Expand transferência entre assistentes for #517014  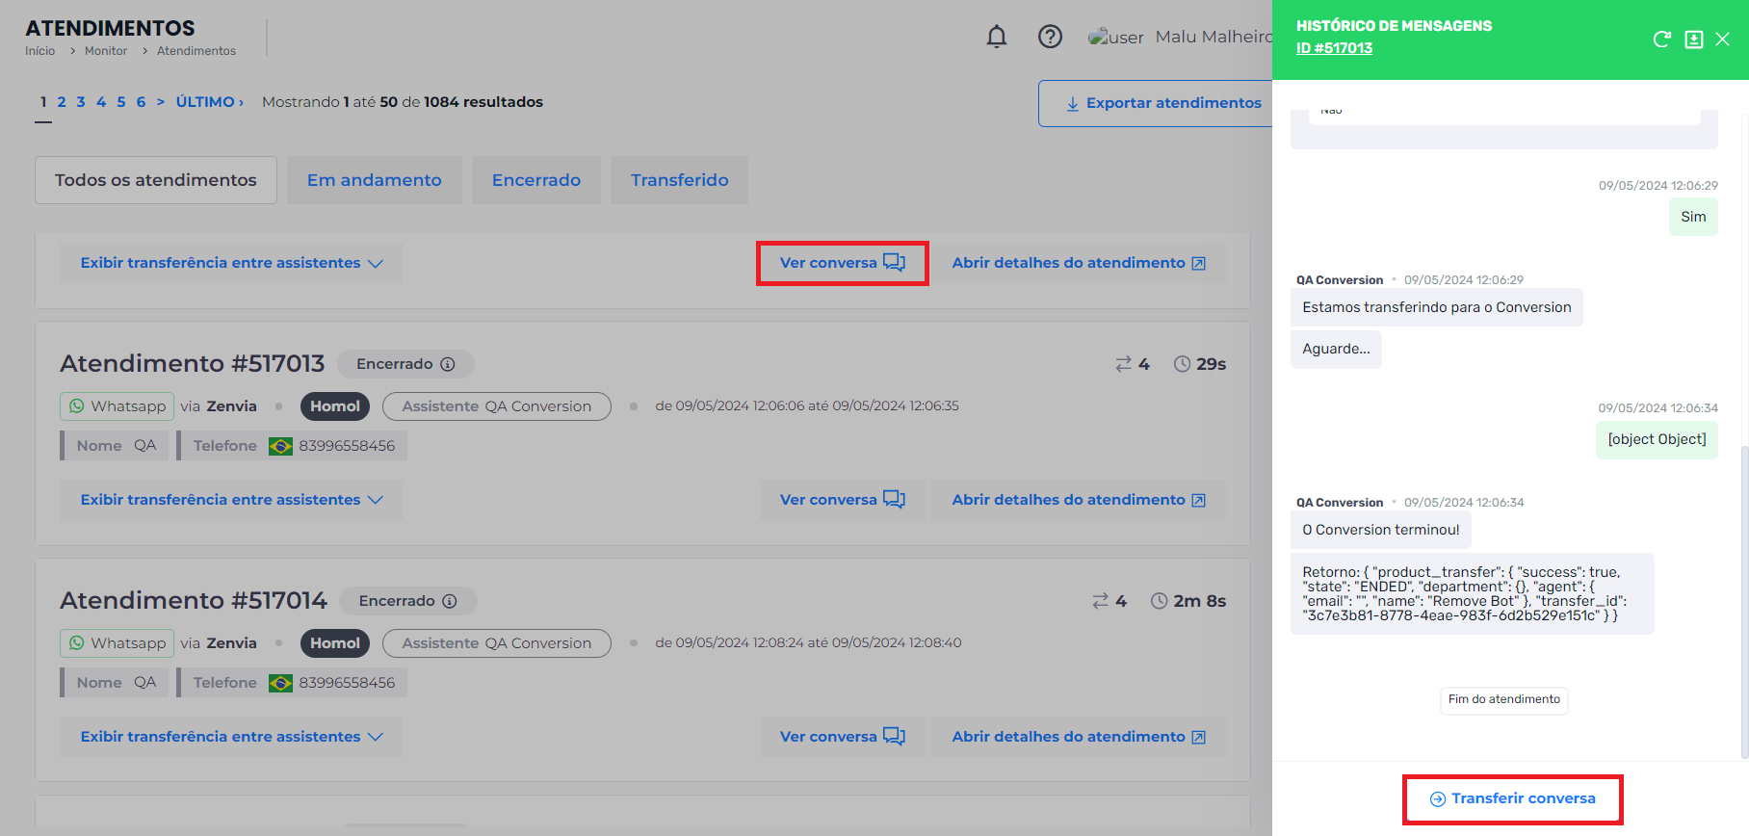pyautogui.click(x=231, y=737)
